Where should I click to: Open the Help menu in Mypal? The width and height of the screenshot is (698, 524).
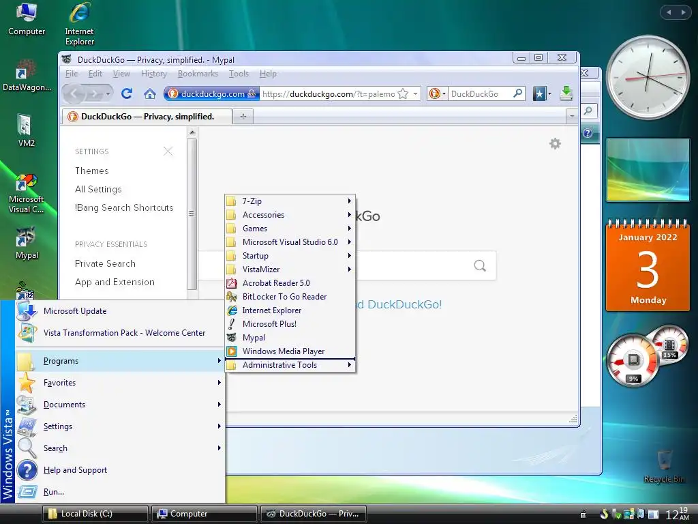click(268, 74)
